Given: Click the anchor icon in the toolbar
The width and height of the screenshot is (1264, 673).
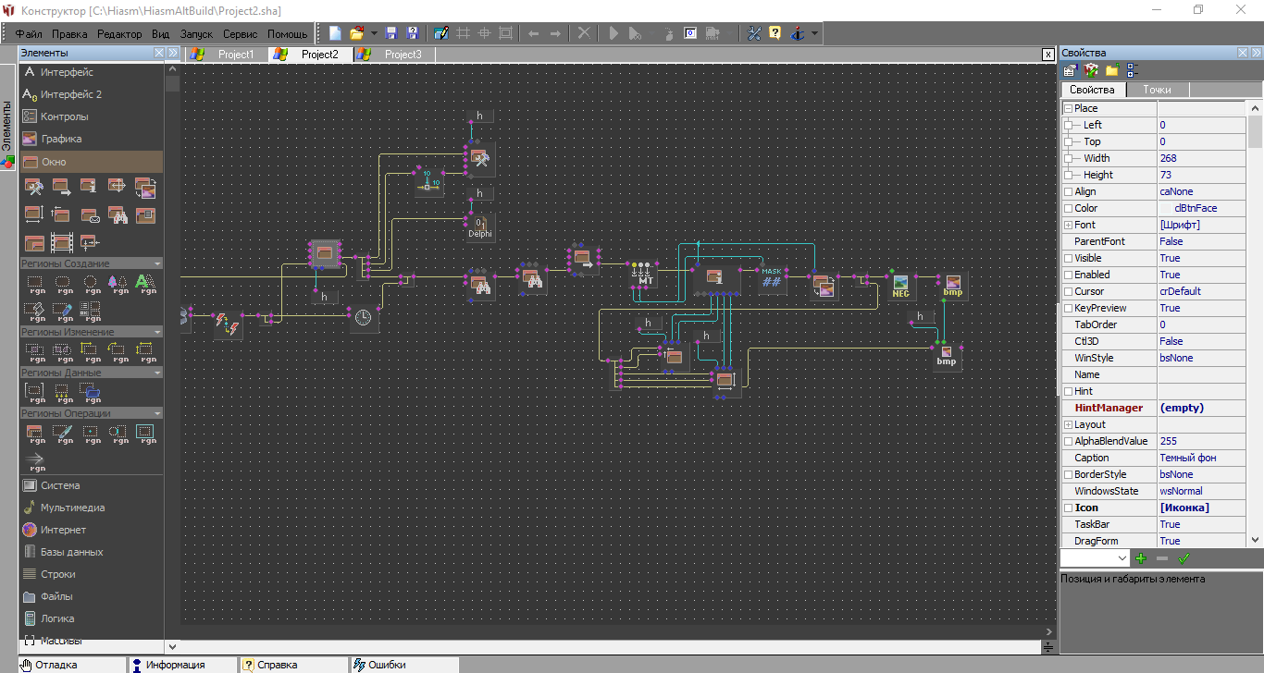Looking at the screenshot, I should click(x=797, y=33).
